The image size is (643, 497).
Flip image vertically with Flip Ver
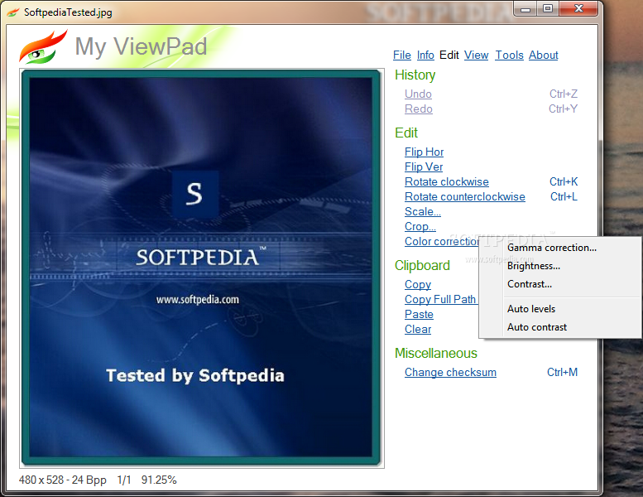[424, 166]
